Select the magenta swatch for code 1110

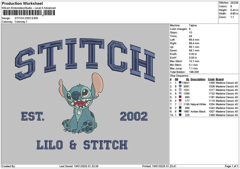[x=180, y=101]
